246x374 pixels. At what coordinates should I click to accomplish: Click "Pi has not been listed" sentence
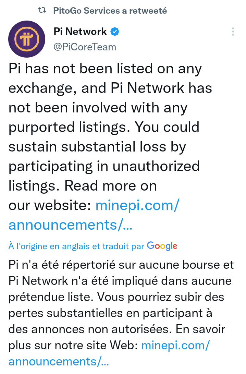pos(105,69)
